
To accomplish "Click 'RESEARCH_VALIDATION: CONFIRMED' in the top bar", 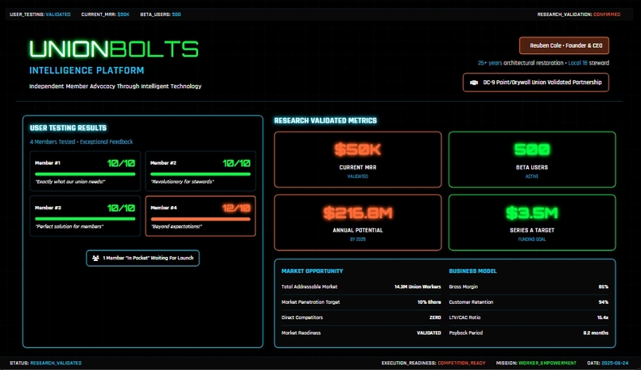I will (578, 14).
